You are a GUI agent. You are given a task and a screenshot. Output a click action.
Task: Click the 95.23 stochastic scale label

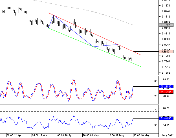[x=166, y=79]
